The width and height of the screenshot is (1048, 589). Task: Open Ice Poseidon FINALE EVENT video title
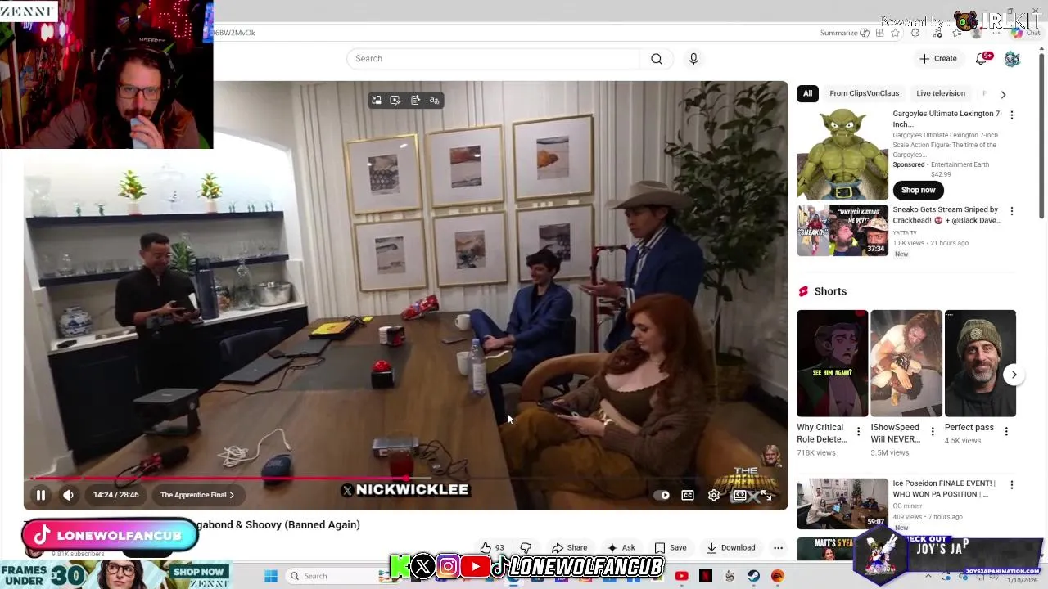coord(943,488)
